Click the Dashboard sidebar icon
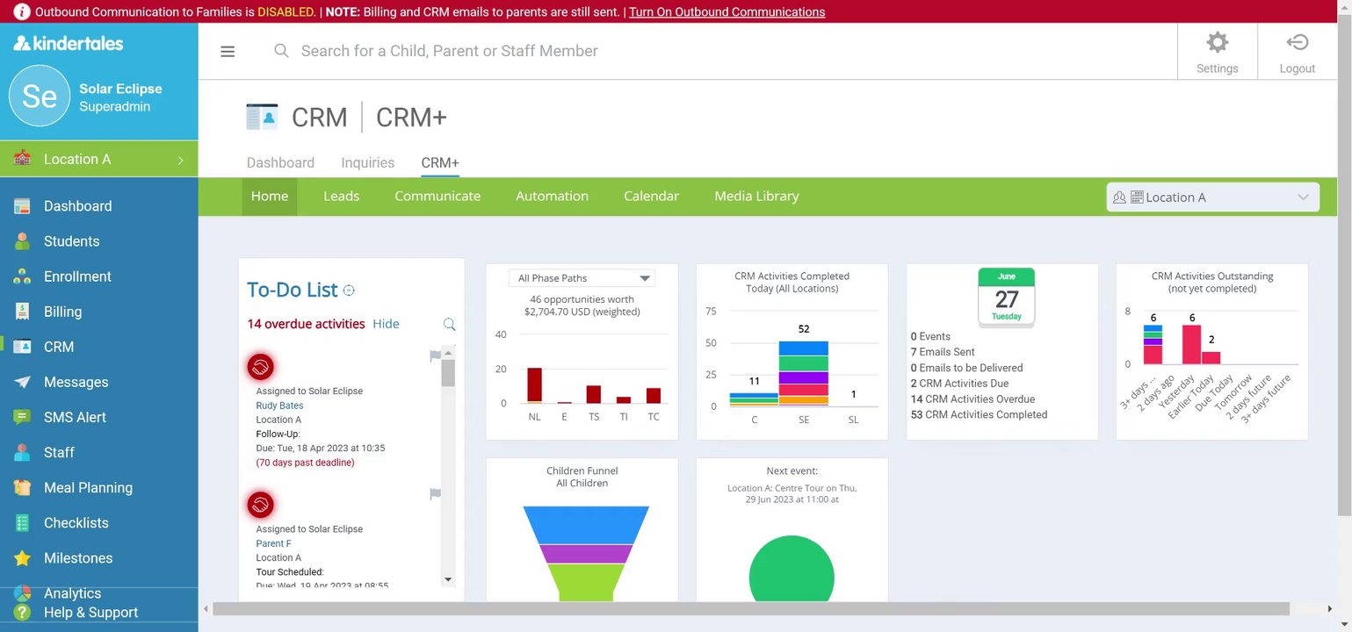 tap(23, 206)
